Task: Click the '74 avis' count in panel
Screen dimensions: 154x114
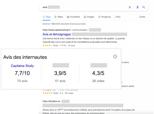Action: (x=22, y=81)
